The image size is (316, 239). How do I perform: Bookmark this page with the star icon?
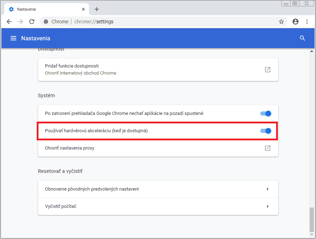(x=281, y=22)
